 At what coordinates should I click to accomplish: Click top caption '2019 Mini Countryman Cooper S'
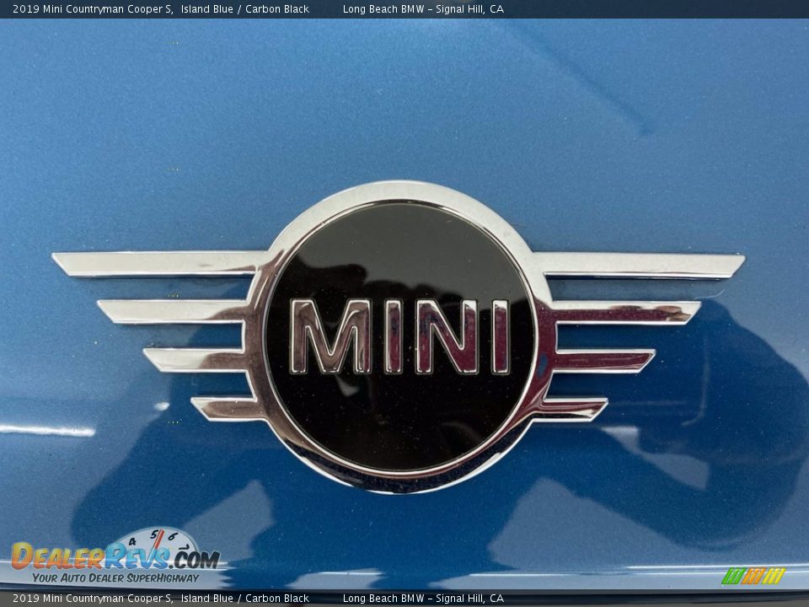tap(93, 8)
